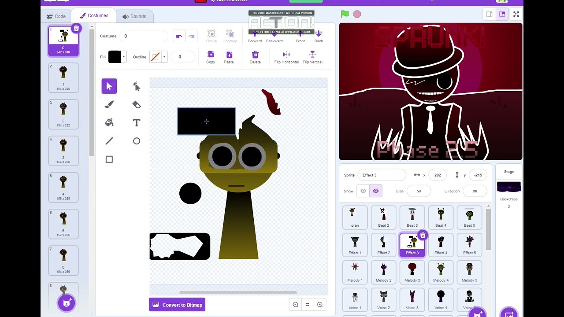Send selection Backward one layer
564x317 pixels.
point(274,37)
